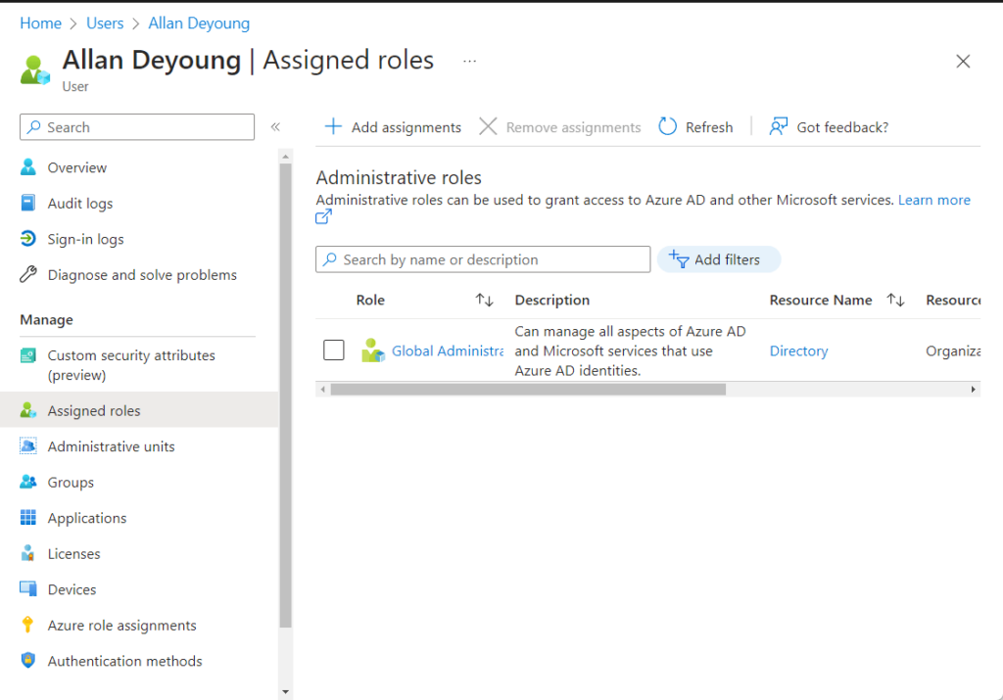Click the plus icon for Add assignments

[x=333, y=126]
